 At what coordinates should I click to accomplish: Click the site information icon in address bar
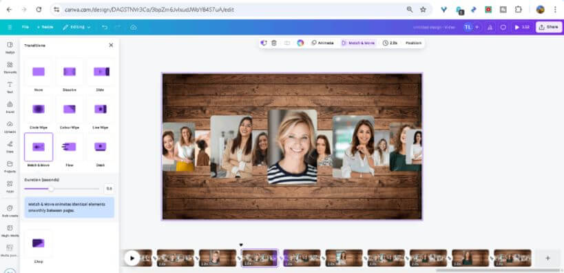[x=56, y=10]
